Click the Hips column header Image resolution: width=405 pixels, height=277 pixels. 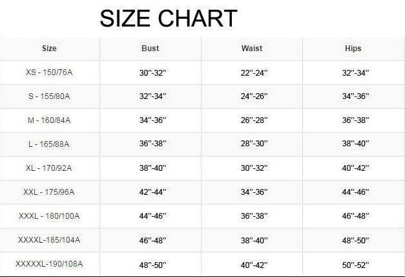(353, 49)
